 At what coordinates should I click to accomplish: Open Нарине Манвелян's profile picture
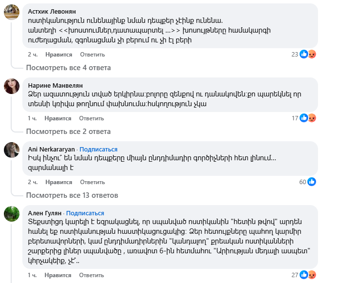point(12,86)
